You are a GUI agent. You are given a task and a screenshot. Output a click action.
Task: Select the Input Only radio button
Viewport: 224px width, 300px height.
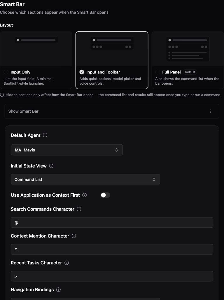[6, 72]
